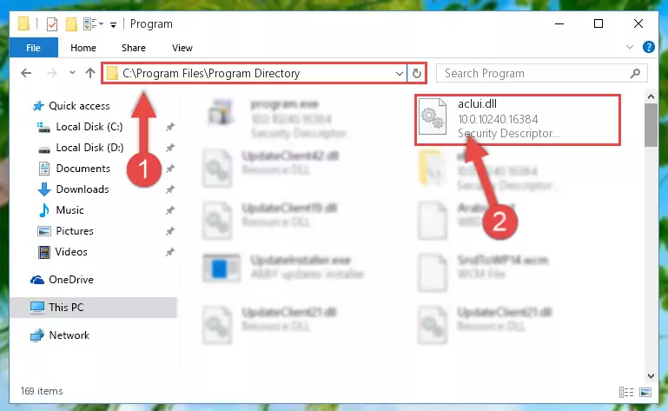Click the pin icon beside Music
Viewport: 668px width, 411px height.
170,210
